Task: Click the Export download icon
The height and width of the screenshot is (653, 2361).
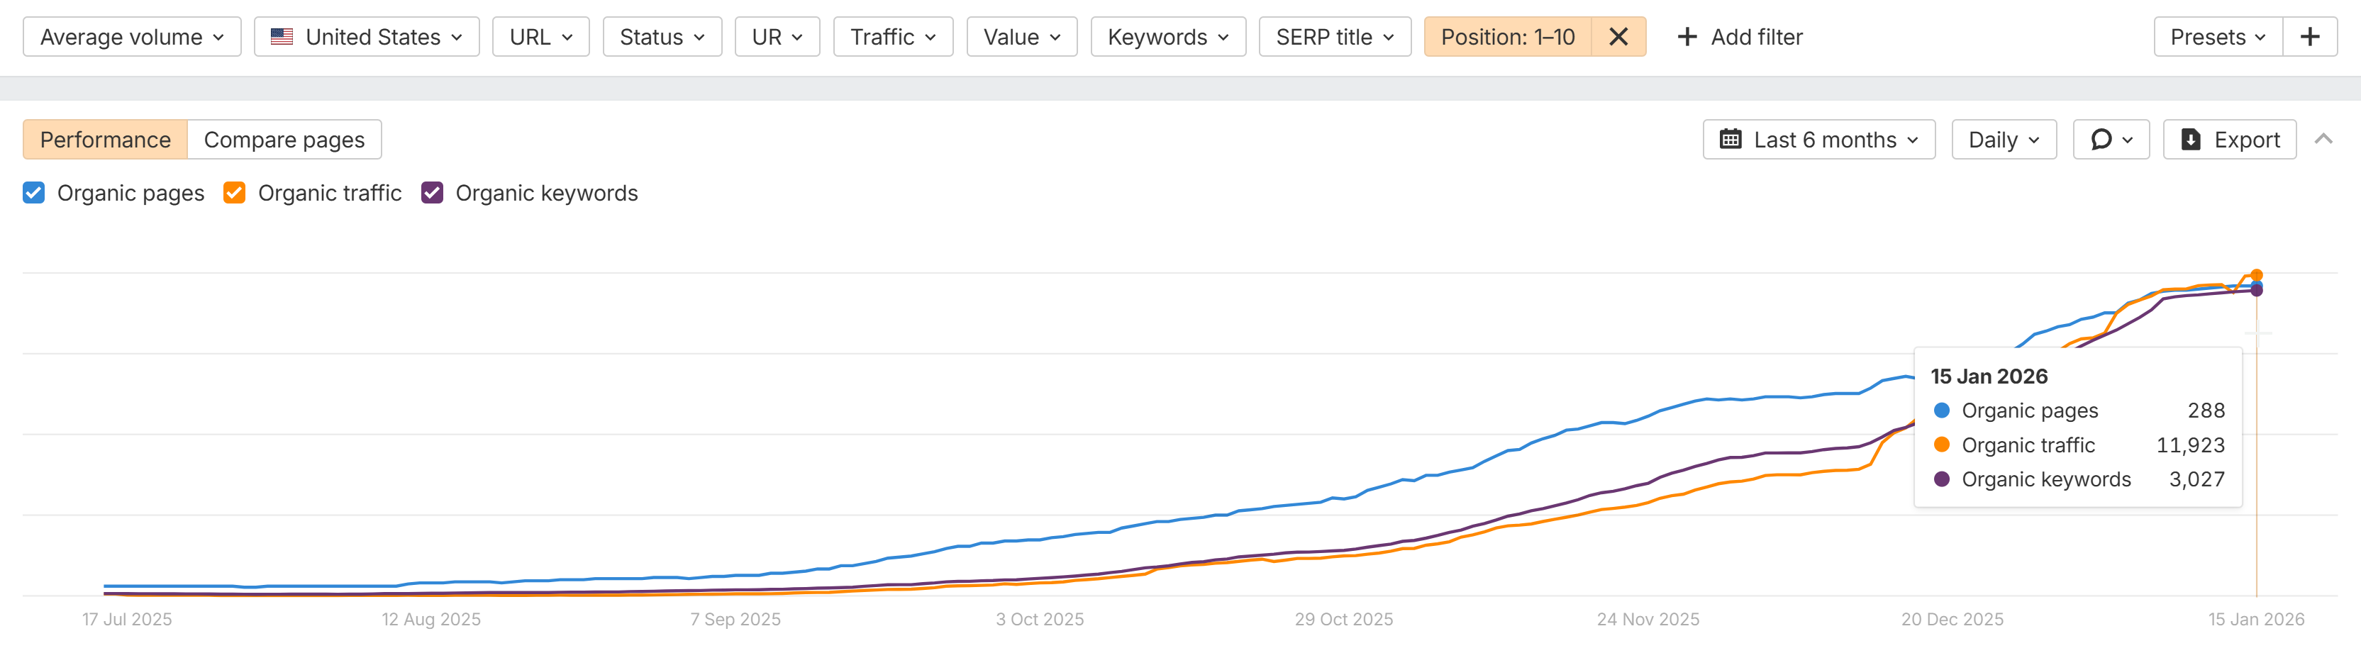Action: [2191, 140]
